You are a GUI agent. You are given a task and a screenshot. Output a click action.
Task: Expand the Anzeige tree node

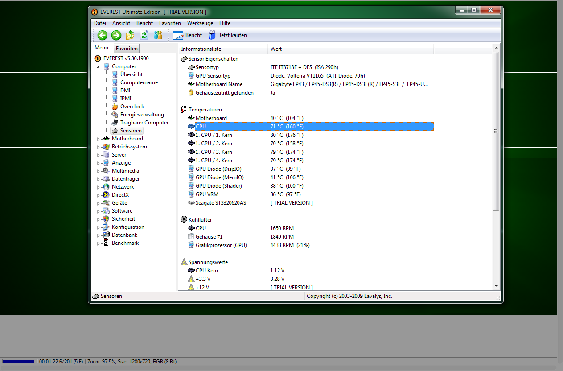pyautogui.click(x=99, y=163)
